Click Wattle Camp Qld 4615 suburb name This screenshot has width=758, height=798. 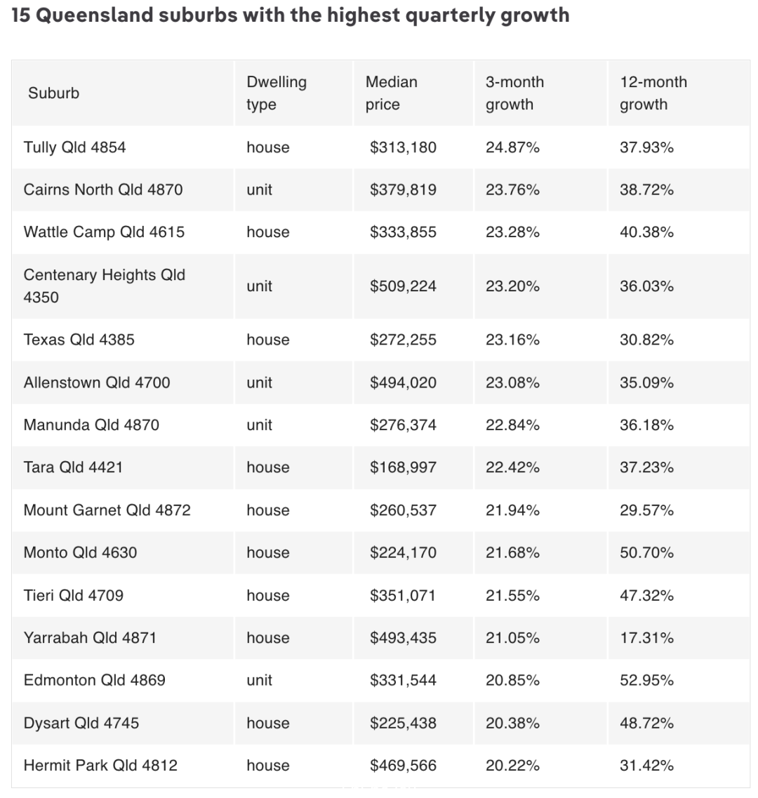tap(104, 232)
